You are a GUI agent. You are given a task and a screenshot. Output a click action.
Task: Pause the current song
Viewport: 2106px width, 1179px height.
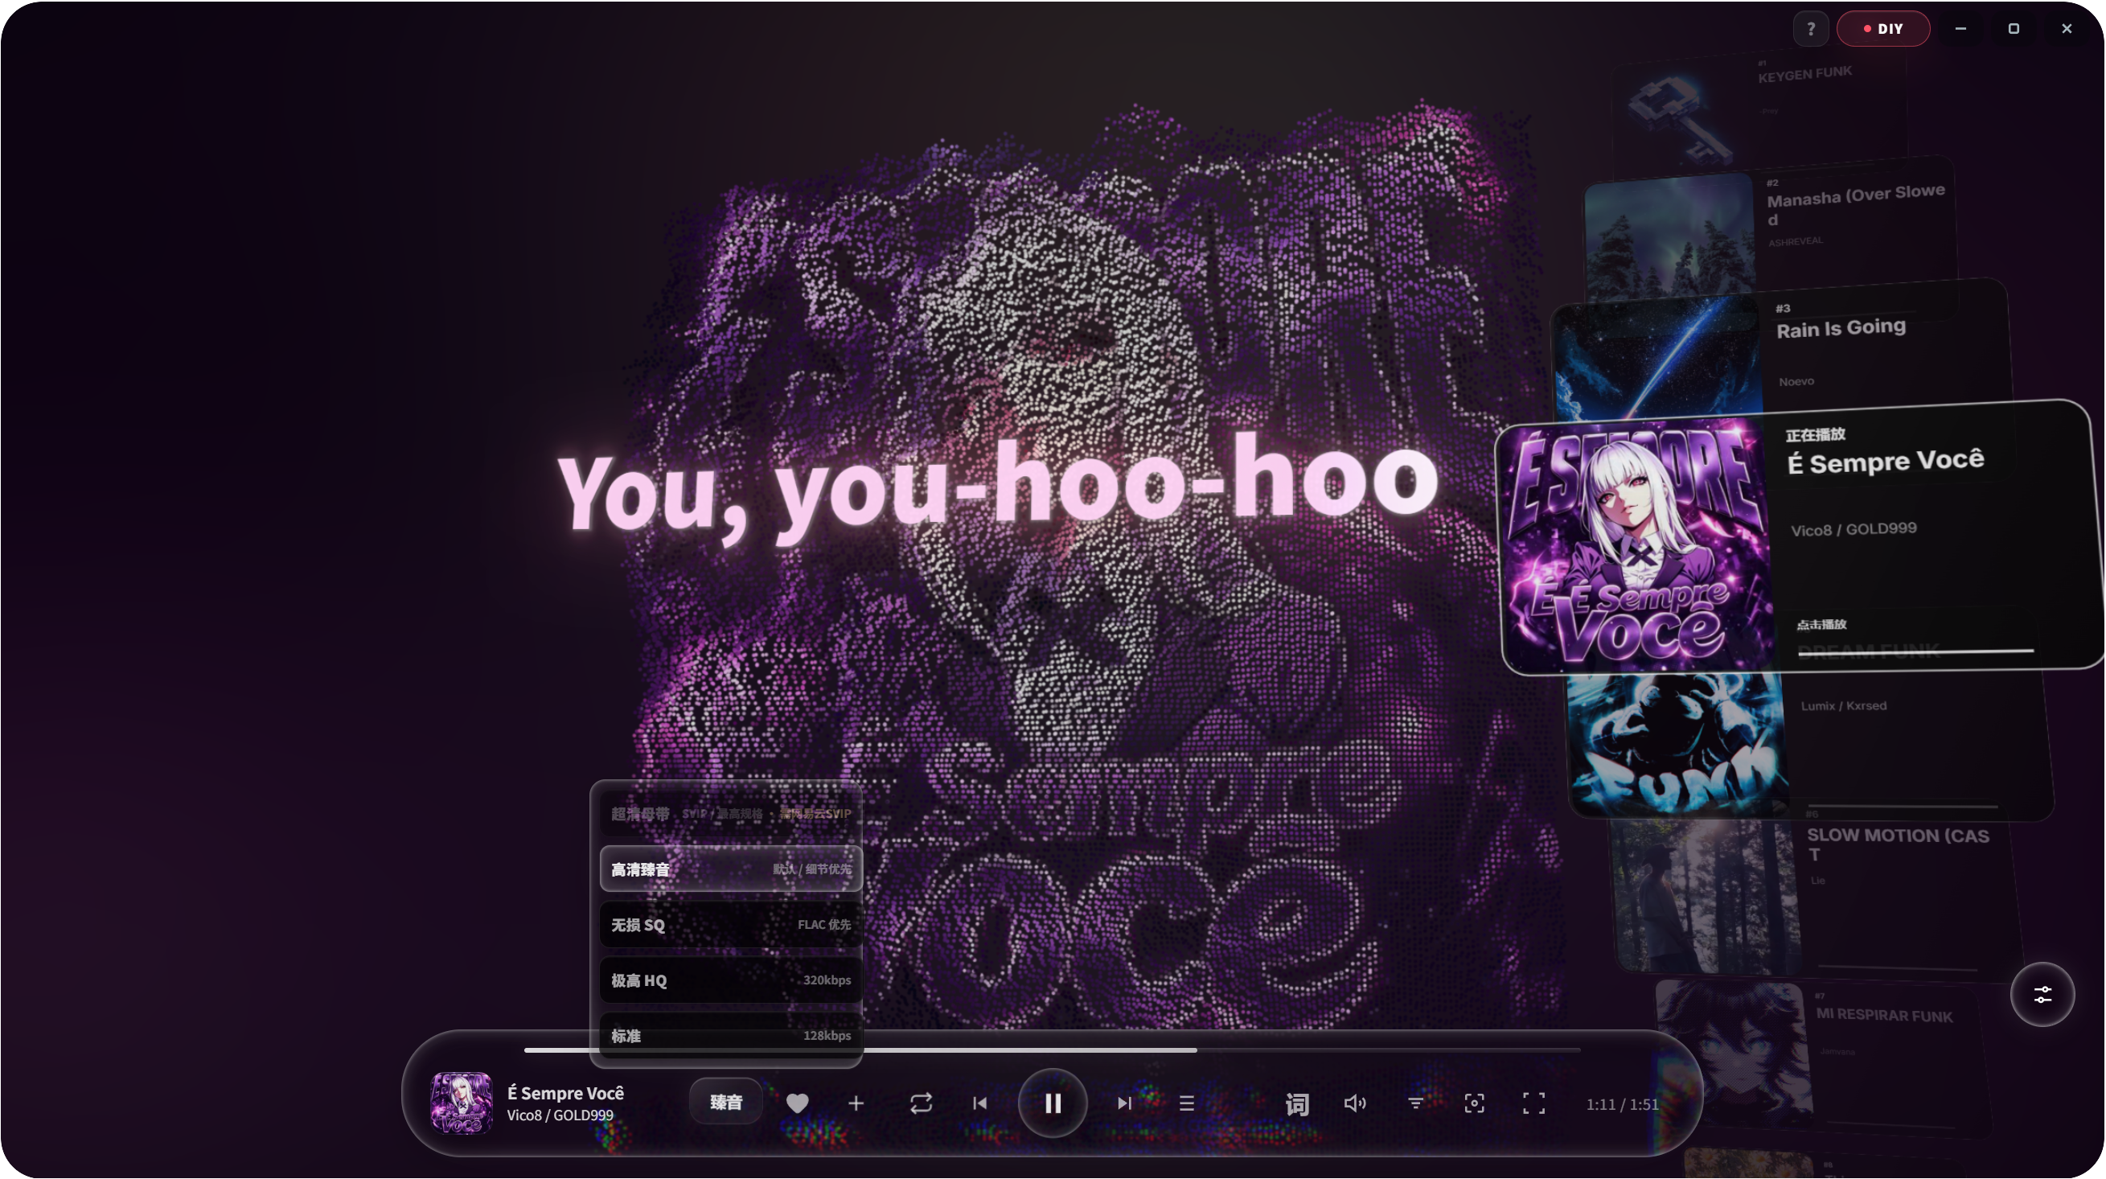pos(1052,1103)
